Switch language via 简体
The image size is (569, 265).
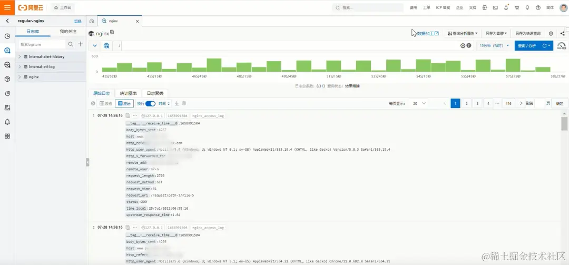coord(550,7)
